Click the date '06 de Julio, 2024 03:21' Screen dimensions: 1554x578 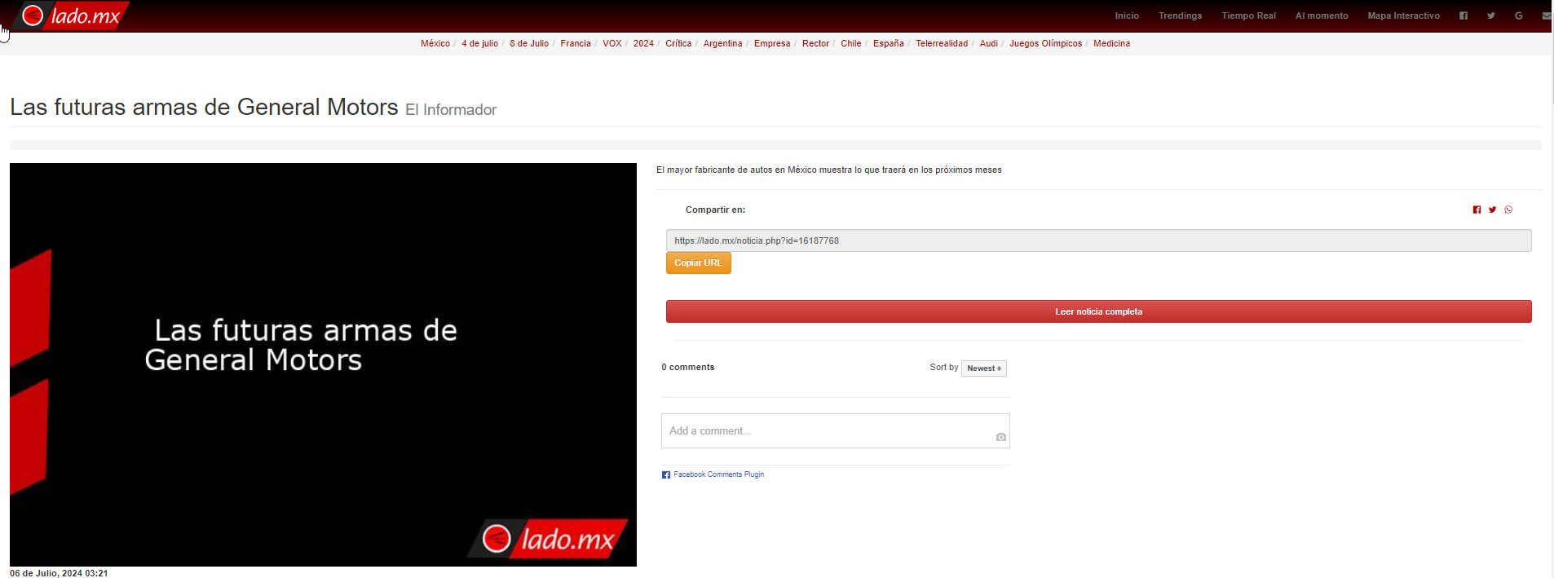(59, 573)
